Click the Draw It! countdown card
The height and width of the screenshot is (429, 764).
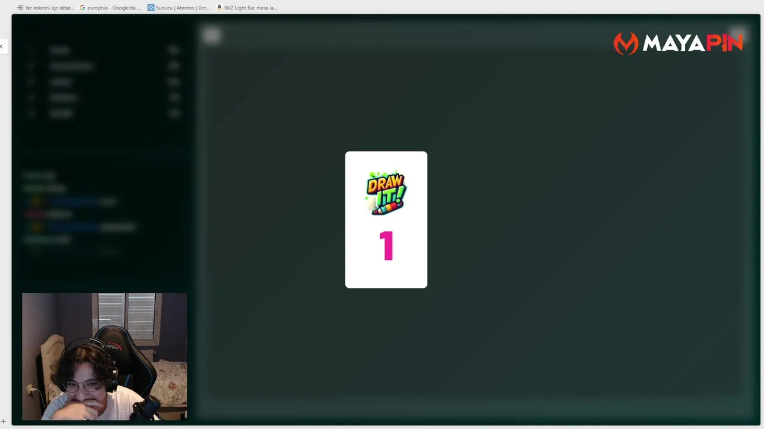pyautogui.click(x=386, y=220)
